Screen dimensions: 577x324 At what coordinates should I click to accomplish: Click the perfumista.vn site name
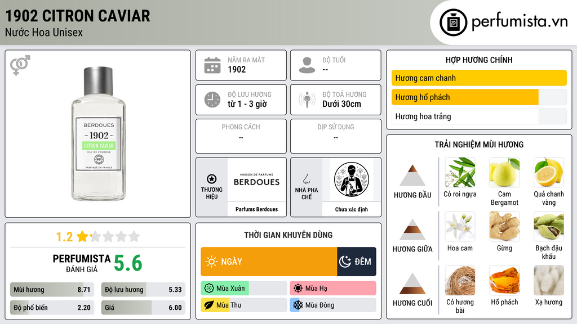[x=520, y=22]
